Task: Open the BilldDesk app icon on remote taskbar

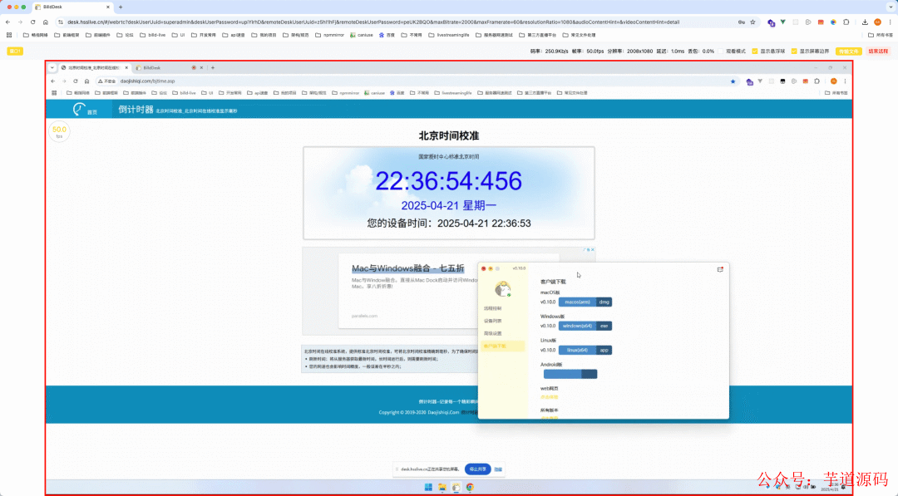Action: click(456, 488)
